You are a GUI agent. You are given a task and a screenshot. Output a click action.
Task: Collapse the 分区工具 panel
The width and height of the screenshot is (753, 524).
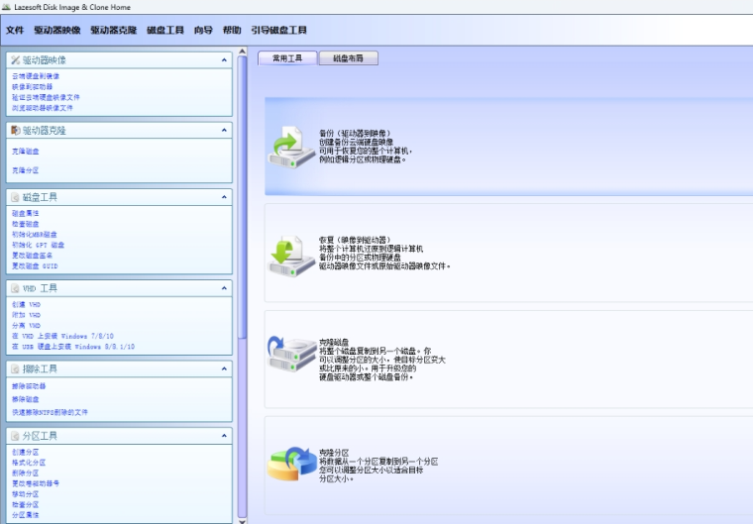pyautogui.click(x=224, y=436)
